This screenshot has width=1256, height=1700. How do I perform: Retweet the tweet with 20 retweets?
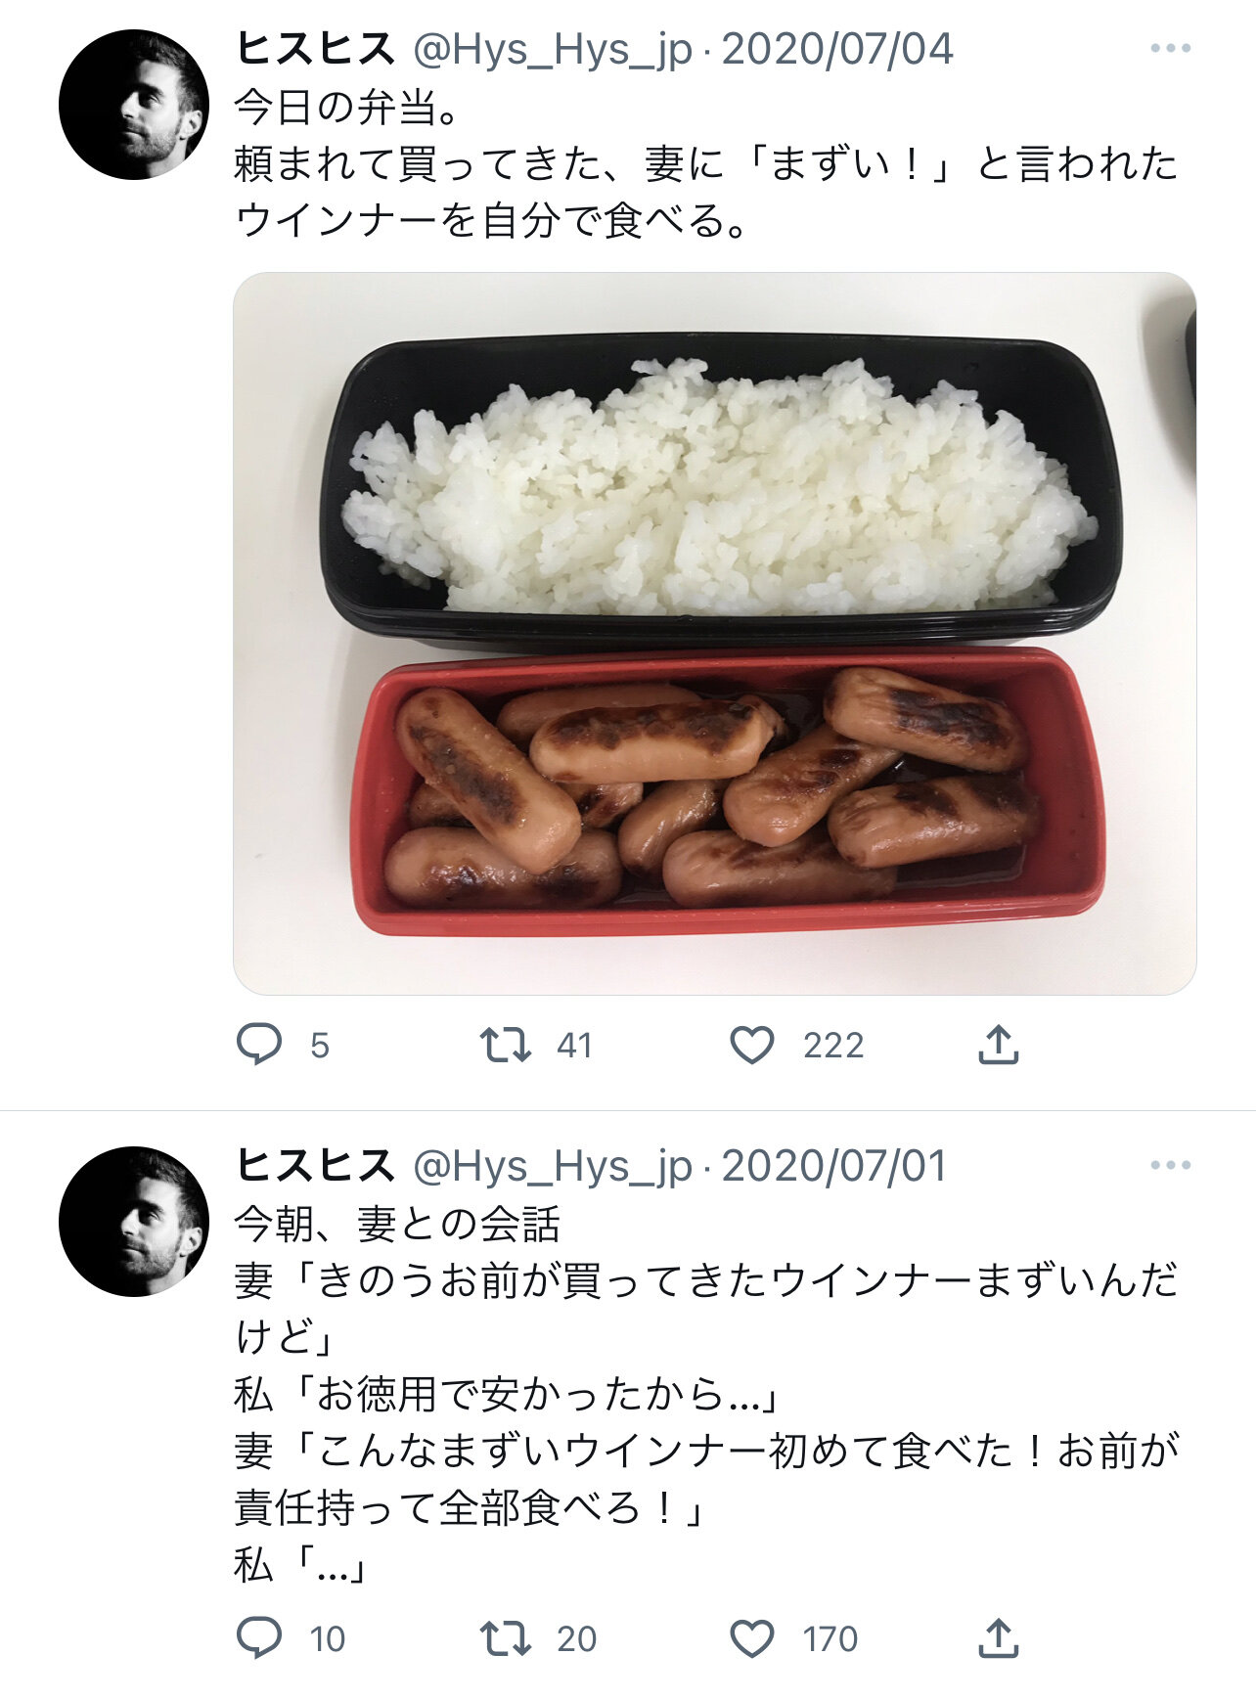[x=505, y=1638]
